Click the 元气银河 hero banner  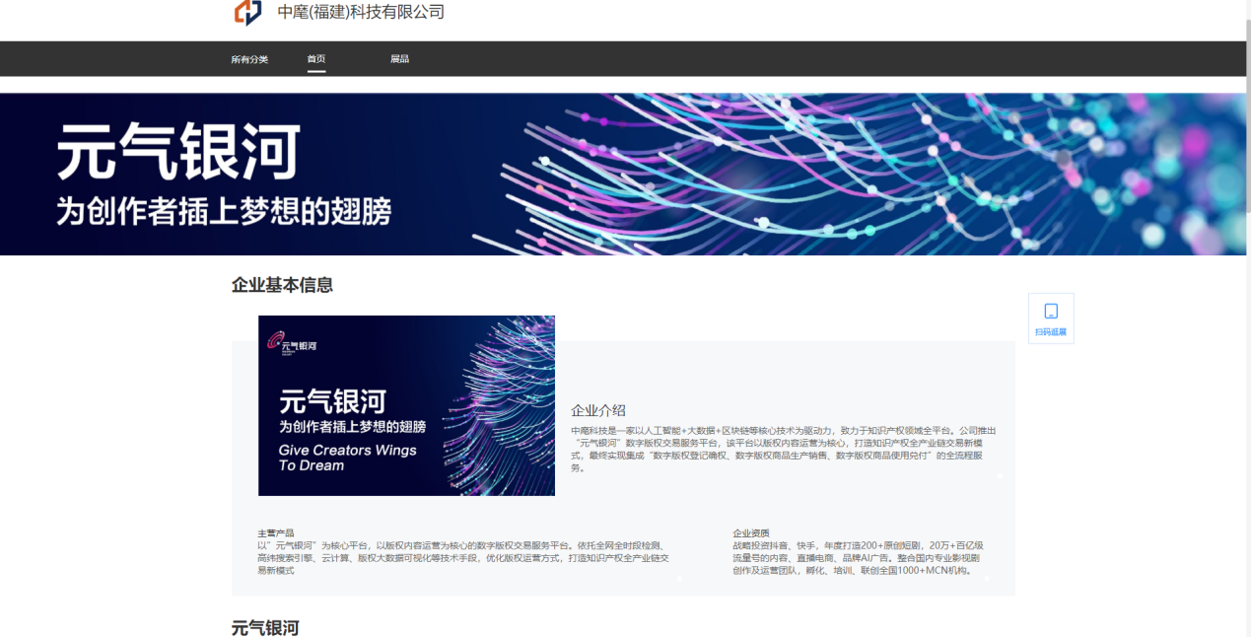pos(623,175)
